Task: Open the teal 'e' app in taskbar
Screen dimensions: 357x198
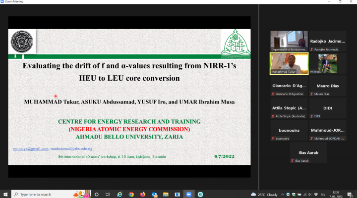Action: (200, 195)
